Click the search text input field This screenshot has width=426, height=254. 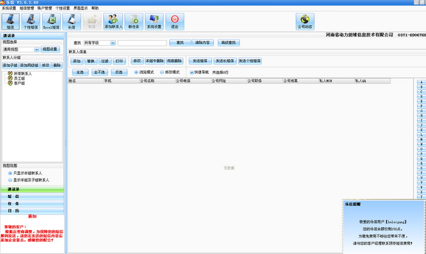(142, 43)
